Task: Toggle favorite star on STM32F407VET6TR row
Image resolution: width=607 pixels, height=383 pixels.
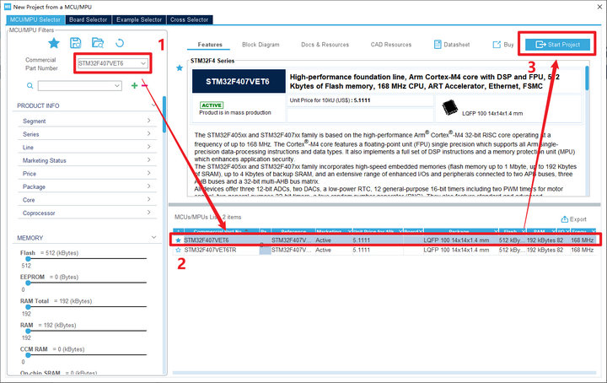Action: [178, 251]
